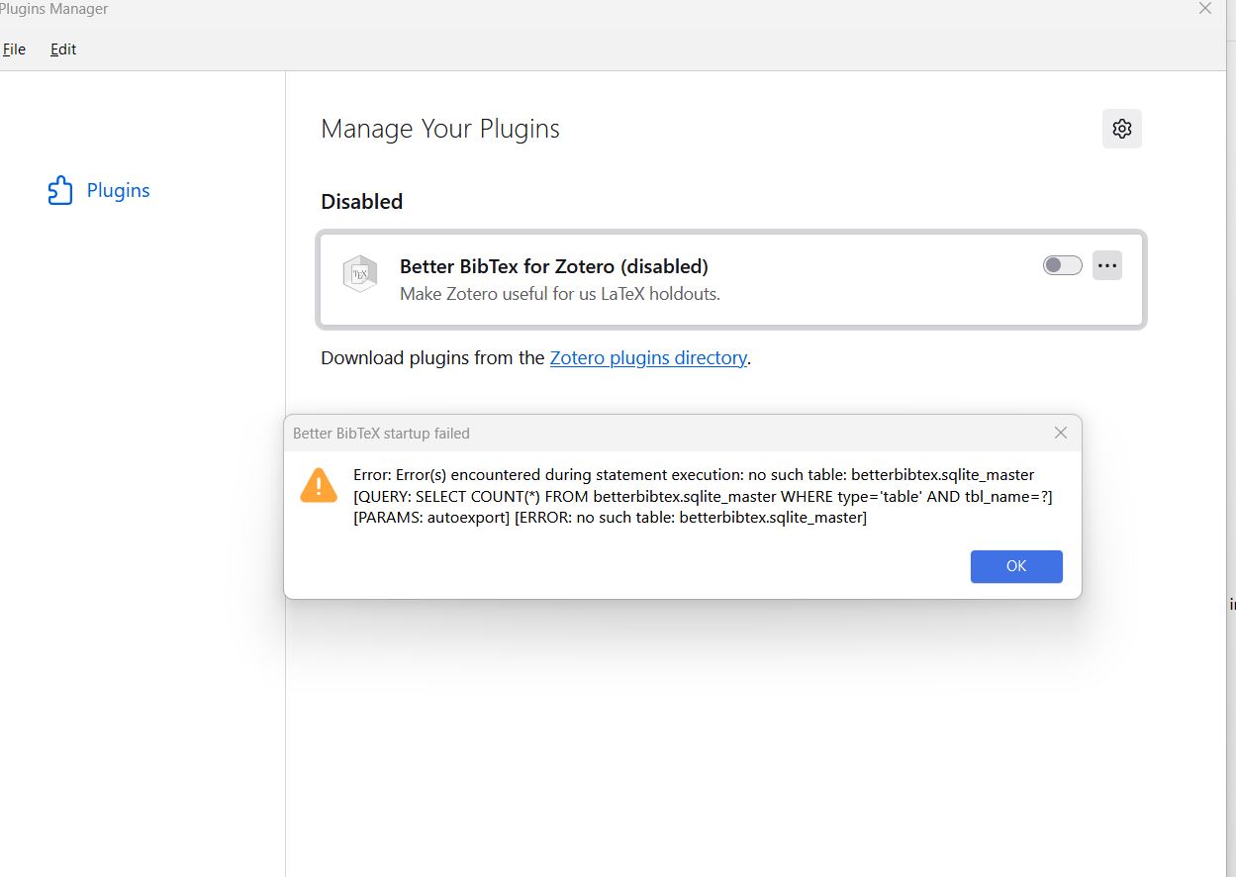Viewport: 1236px width, 877px height.
Task: Click the 'Better BibTeX startup failed' dialog title
Action: 381,433
